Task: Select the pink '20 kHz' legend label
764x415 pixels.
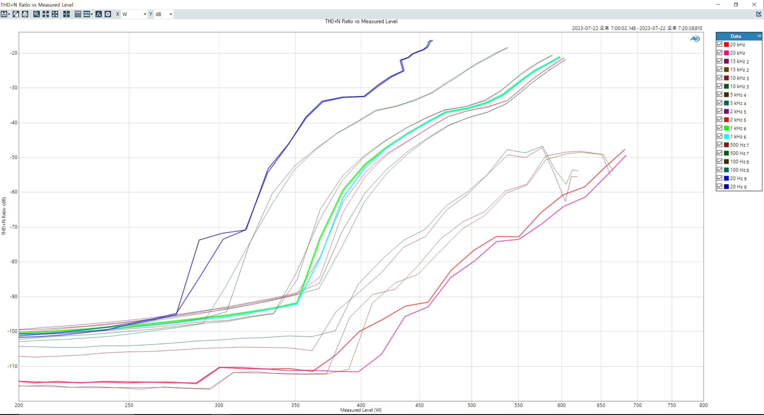Action: coord(738,53)
